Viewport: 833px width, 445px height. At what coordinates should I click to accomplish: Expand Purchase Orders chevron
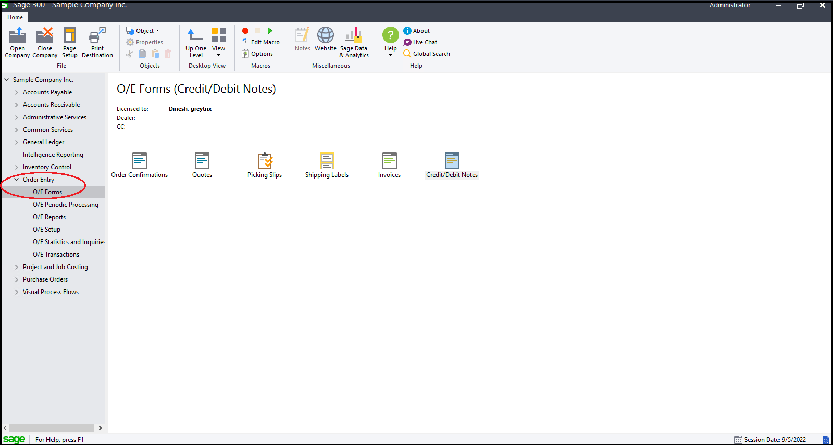17,279
